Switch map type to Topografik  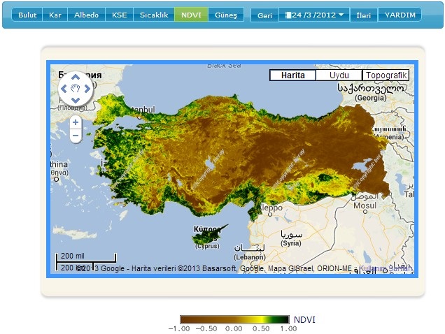click(386, 75)
